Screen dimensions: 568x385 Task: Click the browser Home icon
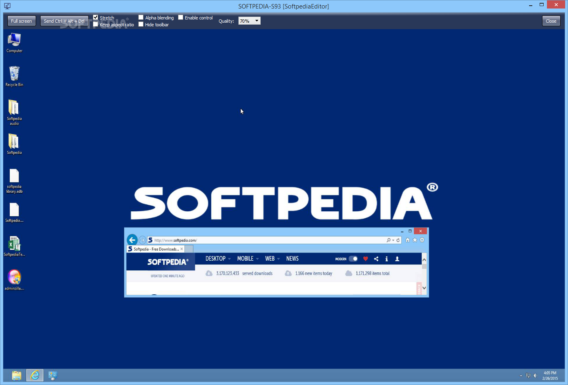pos(407,240)
